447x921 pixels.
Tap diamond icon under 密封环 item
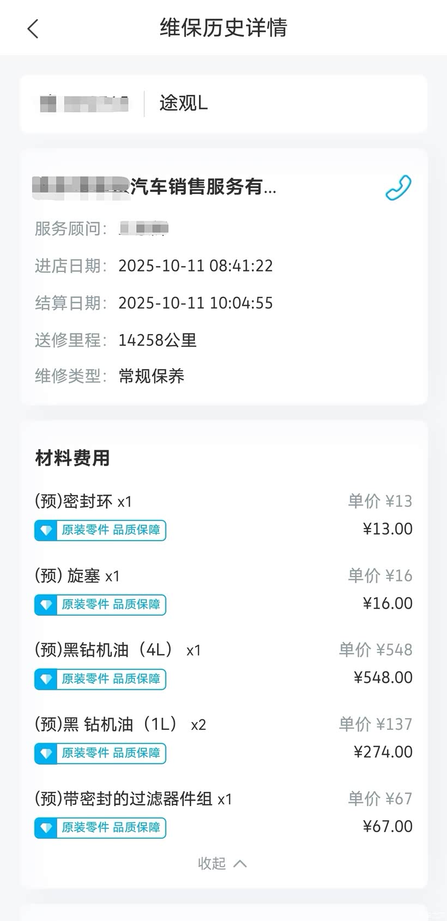click(46, 530)
